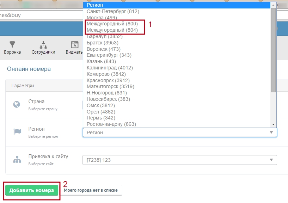
Task: Select Санкт-Петербург (812) from the list
Action: (x=177, y=11)
